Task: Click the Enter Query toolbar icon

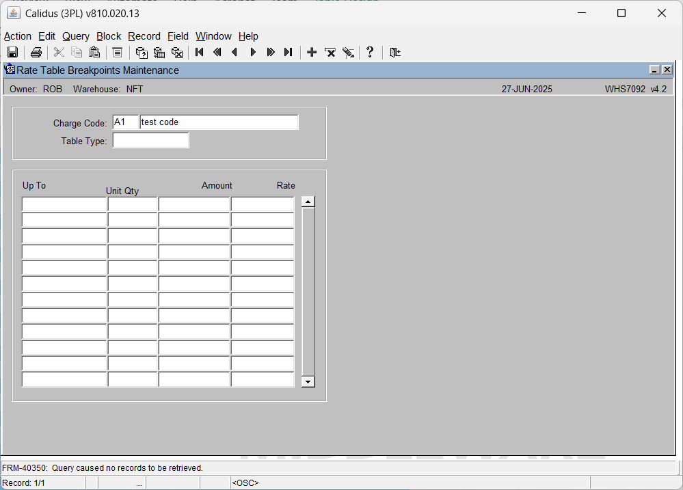Action: [x=141, y=52]
